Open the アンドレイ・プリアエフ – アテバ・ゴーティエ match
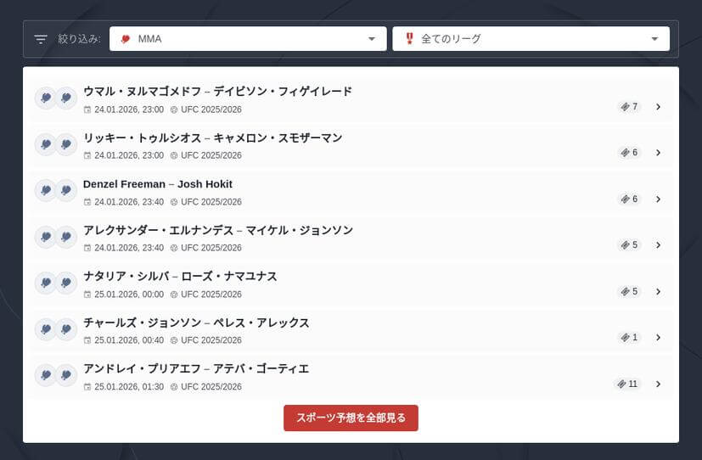The image size is (702, 460). tap(351, 376)
